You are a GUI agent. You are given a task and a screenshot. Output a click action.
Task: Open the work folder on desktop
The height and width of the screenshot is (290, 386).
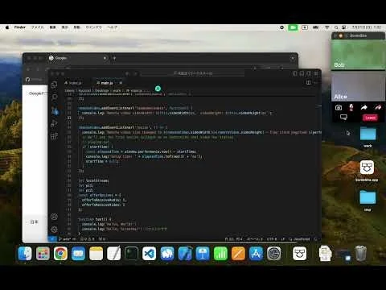[x=368, y=137]
